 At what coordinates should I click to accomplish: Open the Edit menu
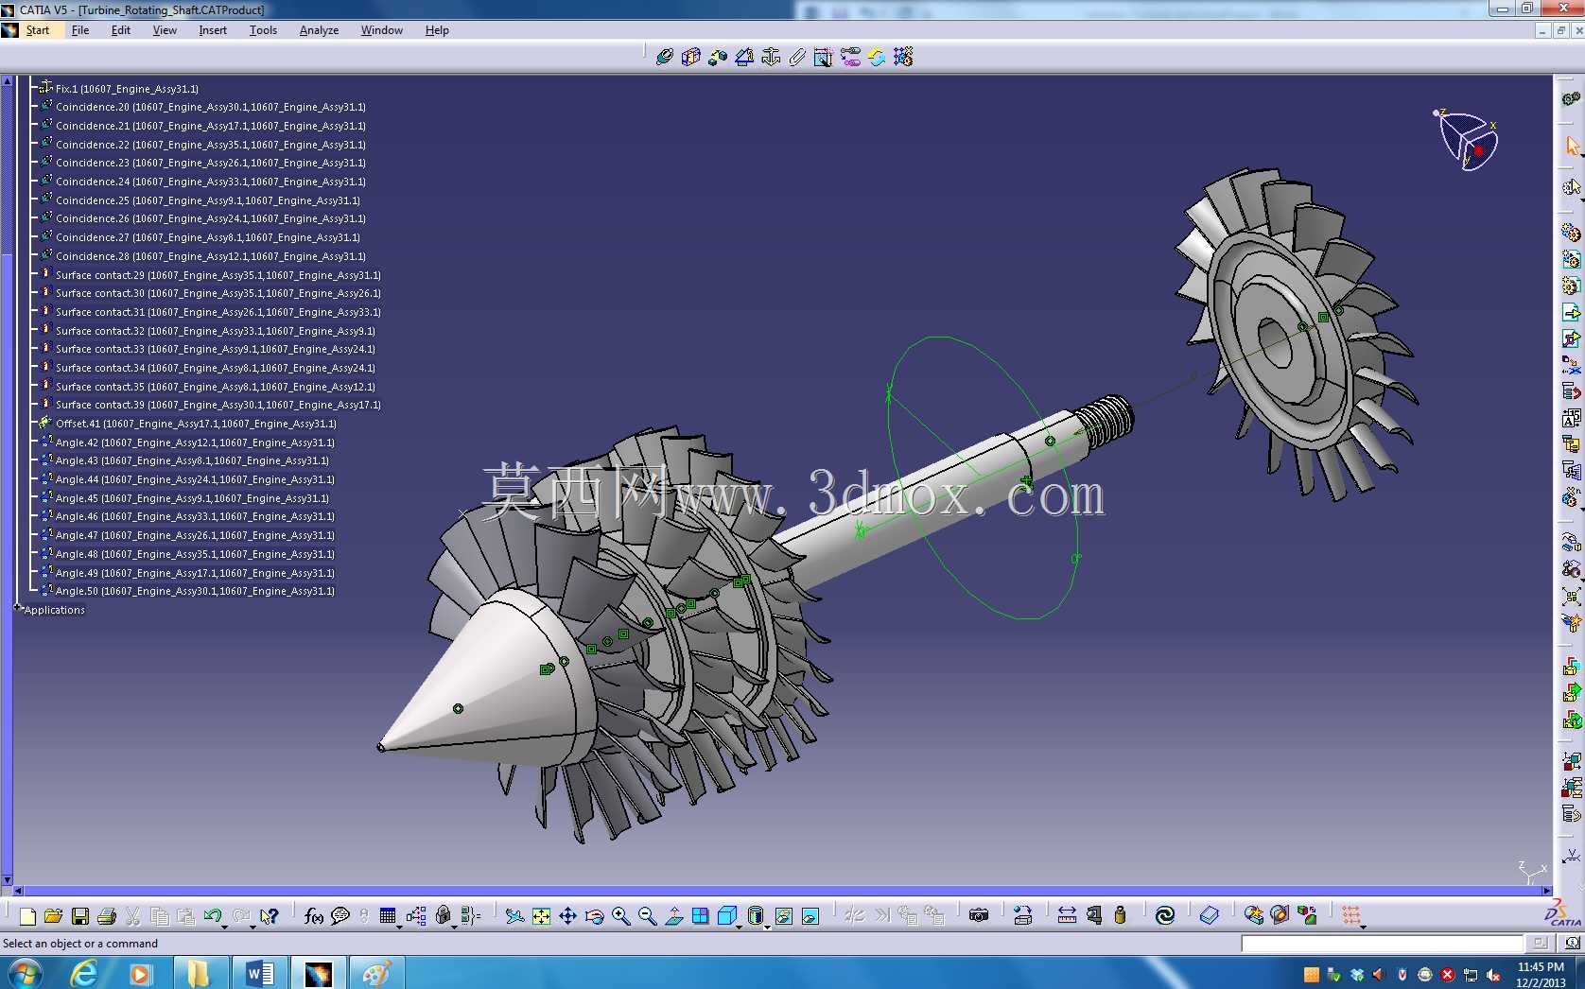click(x=121, y=30)
